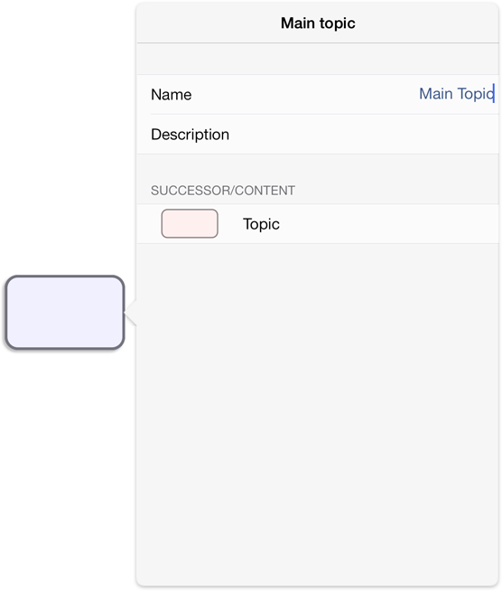
Task: Click the gray spacer above the Name row
Action: 318,59
